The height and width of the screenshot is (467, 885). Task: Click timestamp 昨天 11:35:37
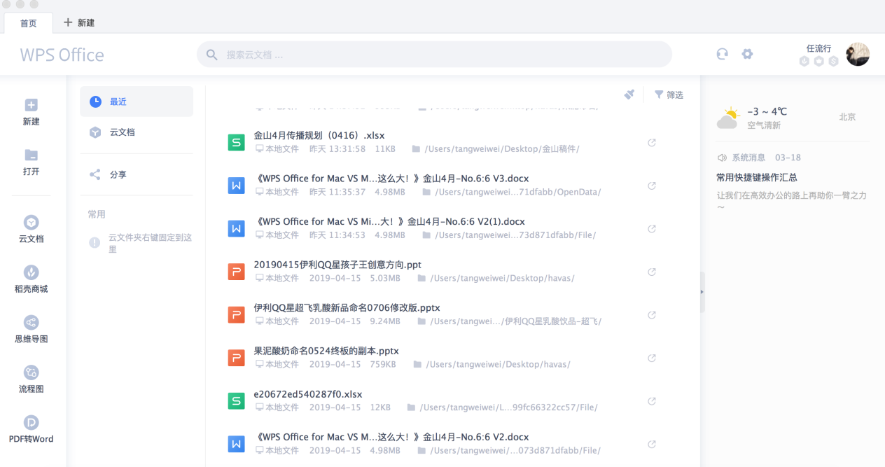(337, 192)
